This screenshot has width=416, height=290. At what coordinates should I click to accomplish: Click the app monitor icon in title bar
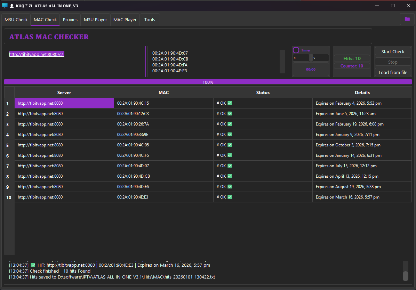(x=5, y=6)
